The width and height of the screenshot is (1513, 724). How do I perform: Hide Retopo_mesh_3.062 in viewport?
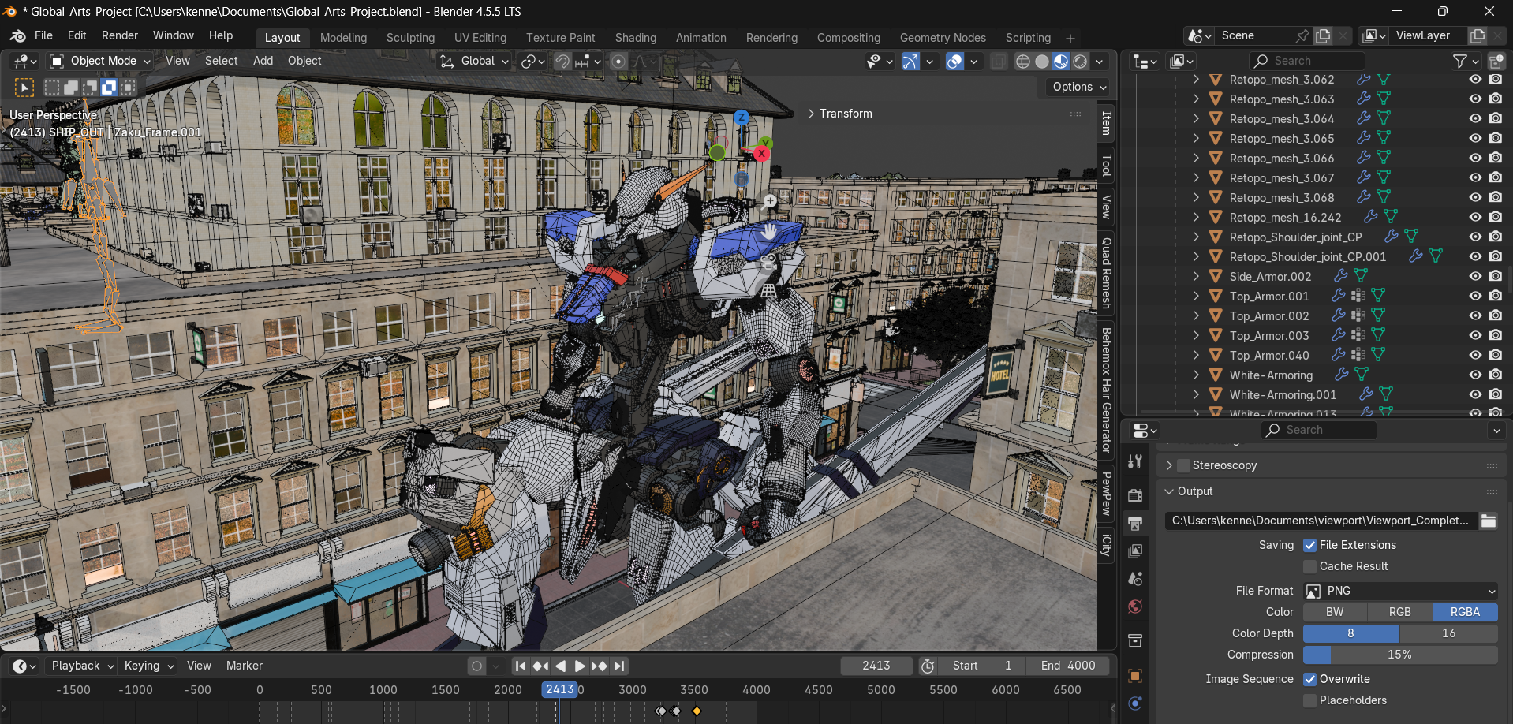pyautogui.click(x=1475, y=80)
